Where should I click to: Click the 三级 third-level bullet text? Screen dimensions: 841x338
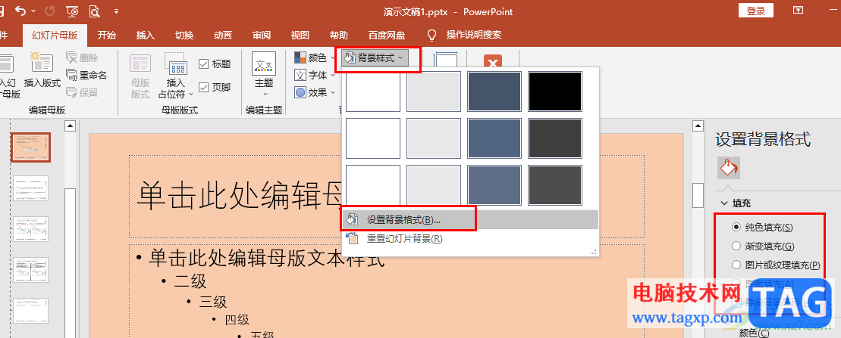click(213, 302)
